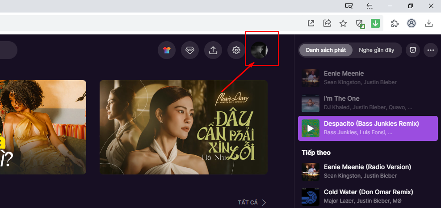Select Eenie Meenie (Radio Version) title

point(368,167)
